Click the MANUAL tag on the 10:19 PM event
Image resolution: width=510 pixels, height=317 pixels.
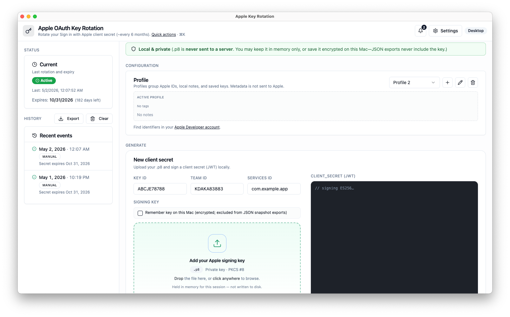pyautogui.click(x=50, y=185)
